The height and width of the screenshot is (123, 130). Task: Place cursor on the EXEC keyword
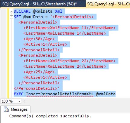18,94
